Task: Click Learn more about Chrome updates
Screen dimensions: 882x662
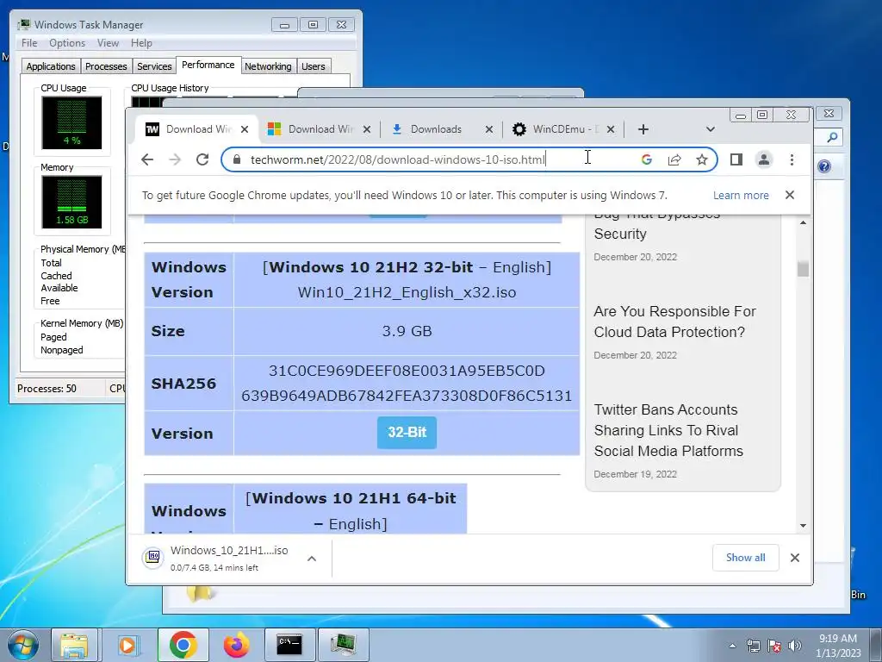Action: coord(741,196)
